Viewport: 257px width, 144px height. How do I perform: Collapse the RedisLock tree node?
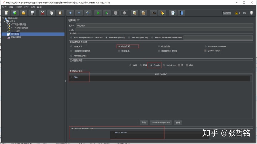click(3, 18)
